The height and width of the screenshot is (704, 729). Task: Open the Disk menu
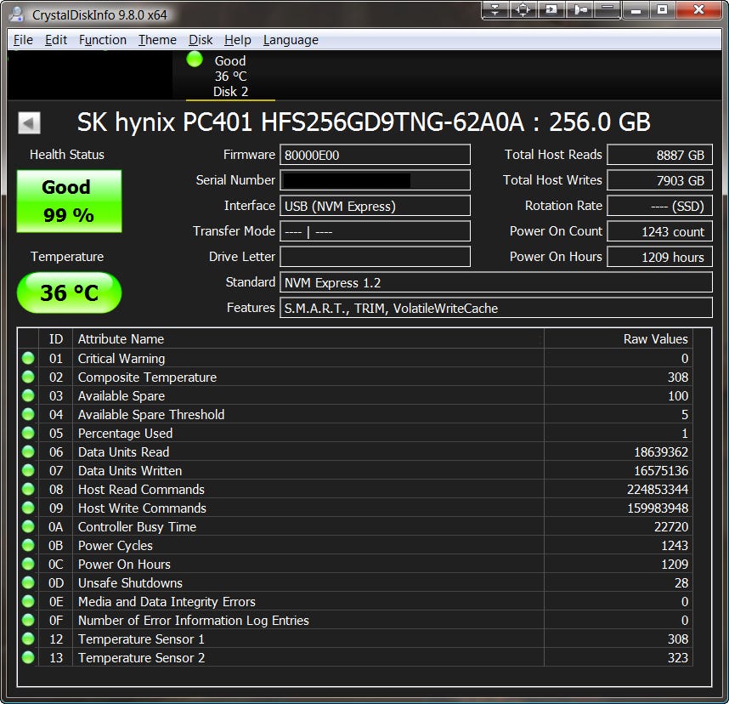tap(201, 40)
